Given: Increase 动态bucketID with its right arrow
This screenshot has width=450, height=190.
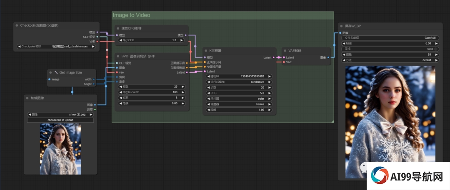Looking at the screenshot, I should coord(182,92).
